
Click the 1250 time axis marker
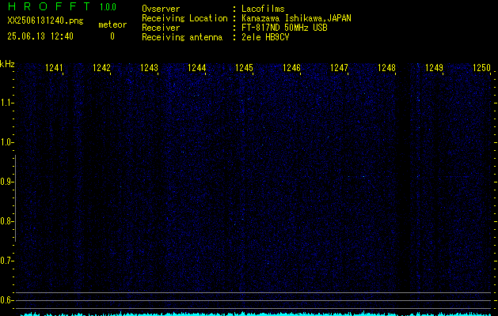pyautogui.click(x=482, y=68)
